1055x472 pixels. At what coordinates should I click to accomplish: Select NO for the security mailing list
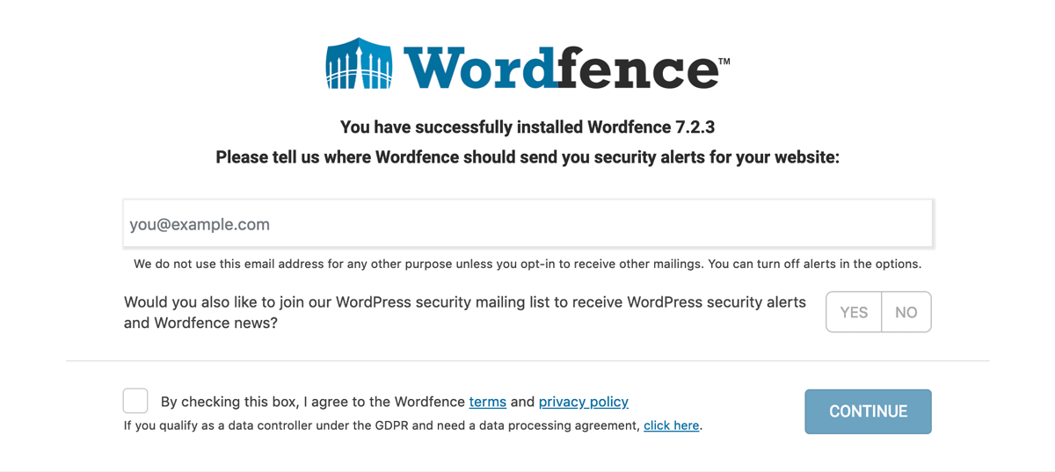(906, 312)
